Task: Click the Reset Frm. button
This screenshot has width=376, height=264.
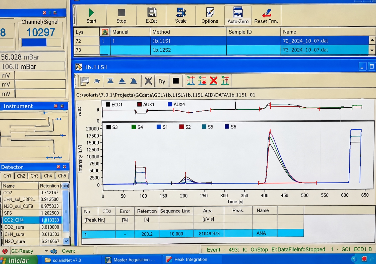Action: tap(266, 16)
